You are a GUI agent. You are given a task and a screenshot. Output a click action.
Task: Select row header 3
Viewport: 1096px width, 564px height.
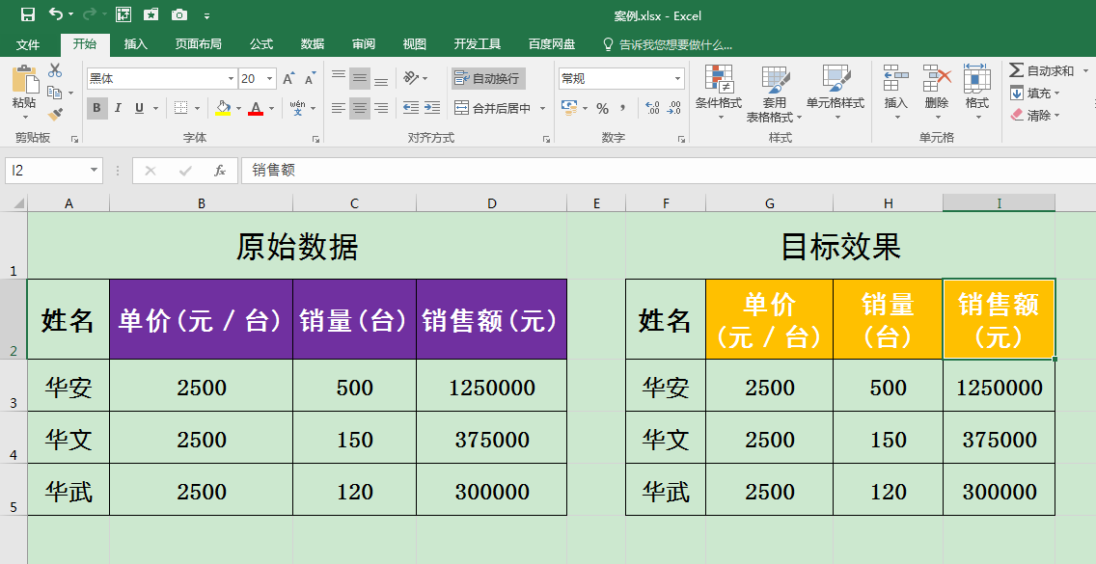tap(14, 386)
